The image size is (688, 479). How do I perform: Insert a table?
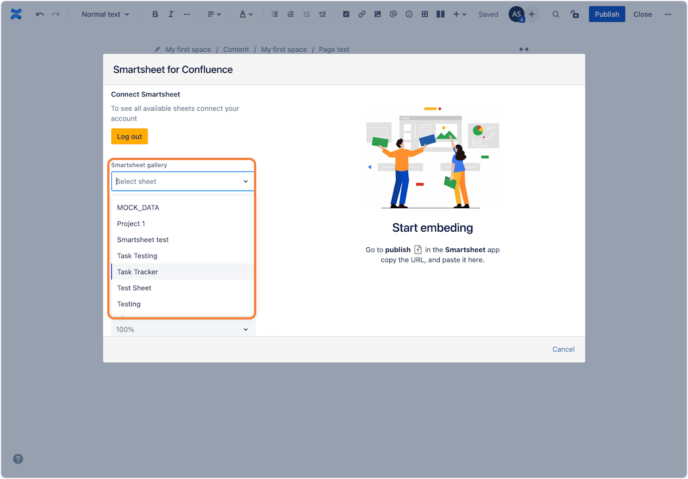pyautogui.click(x=425, y=14)
